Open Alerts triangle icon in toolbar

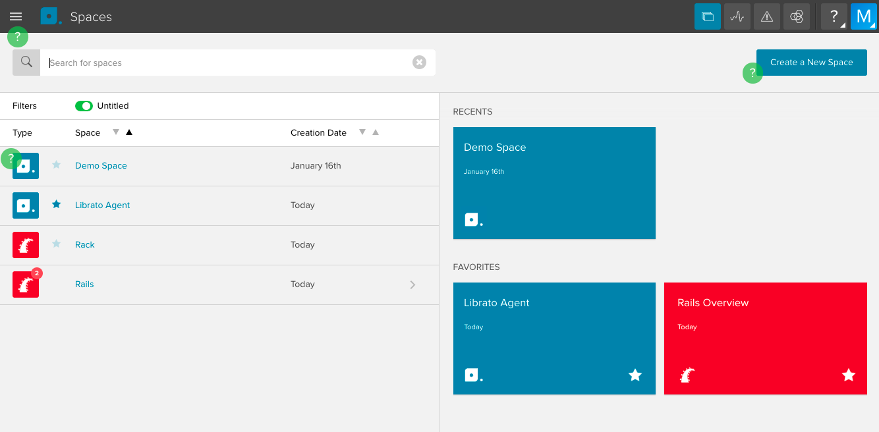click(x=767, y=16)
